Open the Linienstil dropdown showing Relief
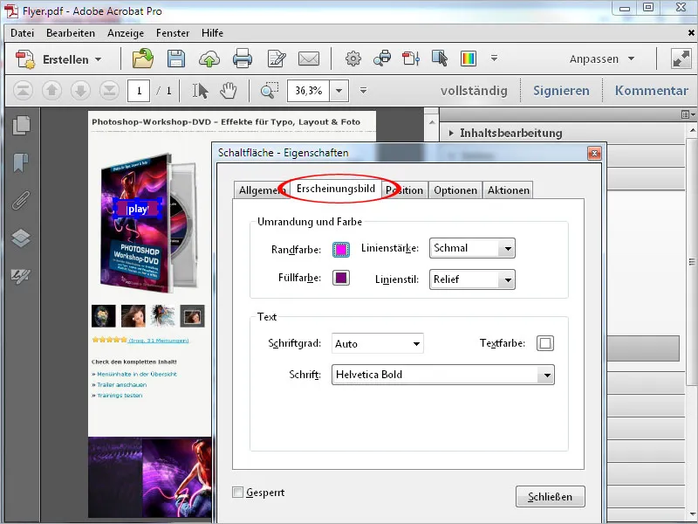The width and height of the screenshot is (698, 524). tap(472, 279)
